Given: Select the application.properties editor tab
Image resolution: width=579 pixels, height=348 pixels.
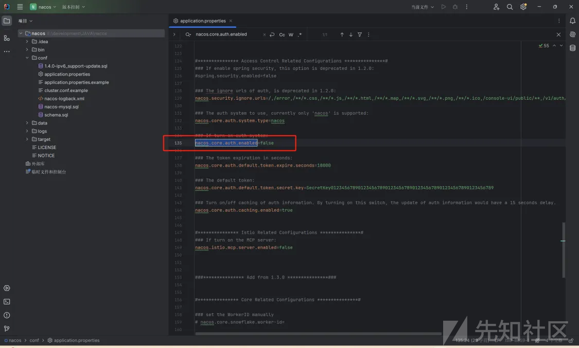Looking at the screenshot, I should pos(203,21).
